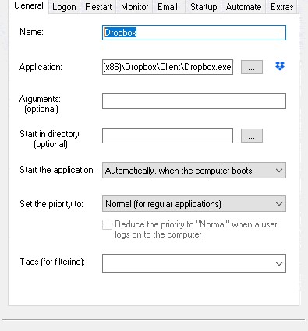Toggle Reduce the priority to Normal checkbox
This screenshot has width=308, height=331.
point(107,224)
